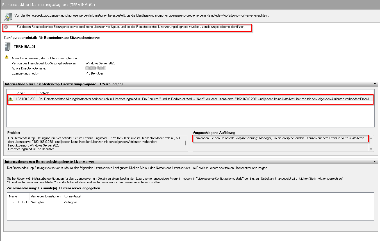Screen dimensions: 380x241
Task: Click the suggested resolution text
Action: point(279,138)
